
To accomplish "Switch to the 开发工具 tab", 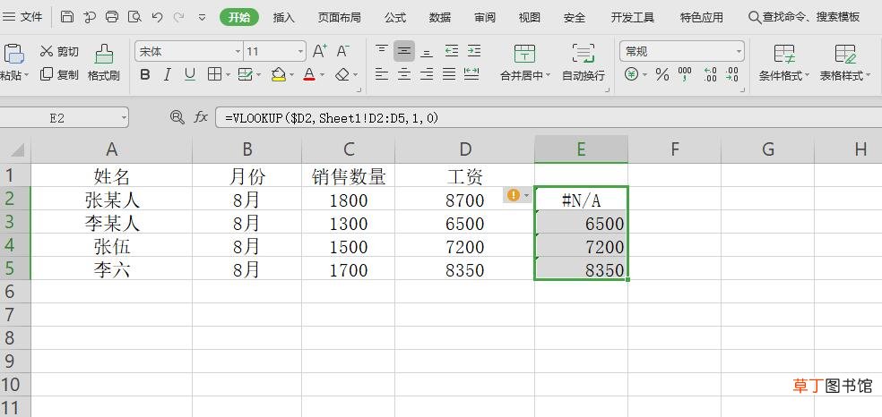I will (633, 17).
